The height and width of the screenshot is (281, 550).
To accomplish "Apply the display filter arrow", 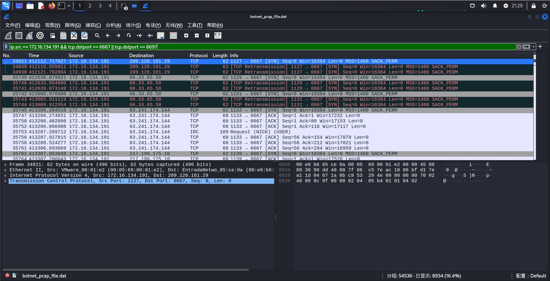I will [x=526, y=47].
